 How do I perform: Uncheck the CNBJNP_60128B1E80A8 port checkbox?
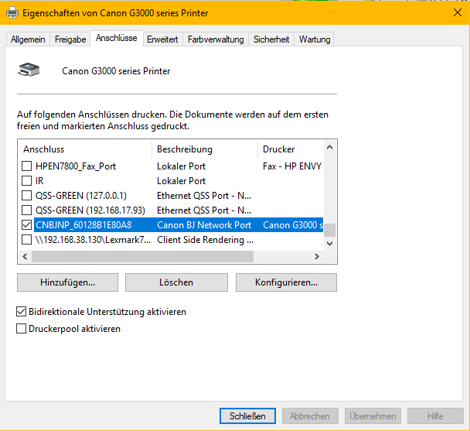[27, 225]
